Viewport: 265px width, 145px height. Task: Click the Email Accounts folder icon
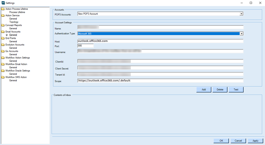(x=3, y=32)
